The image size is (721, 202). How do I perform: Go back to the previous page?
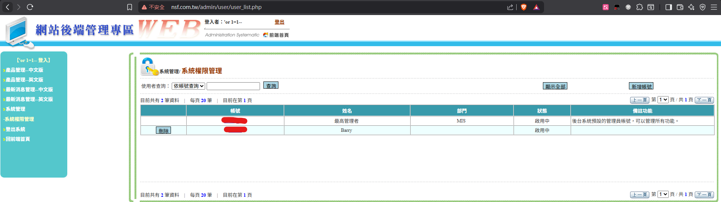(8, 7)
